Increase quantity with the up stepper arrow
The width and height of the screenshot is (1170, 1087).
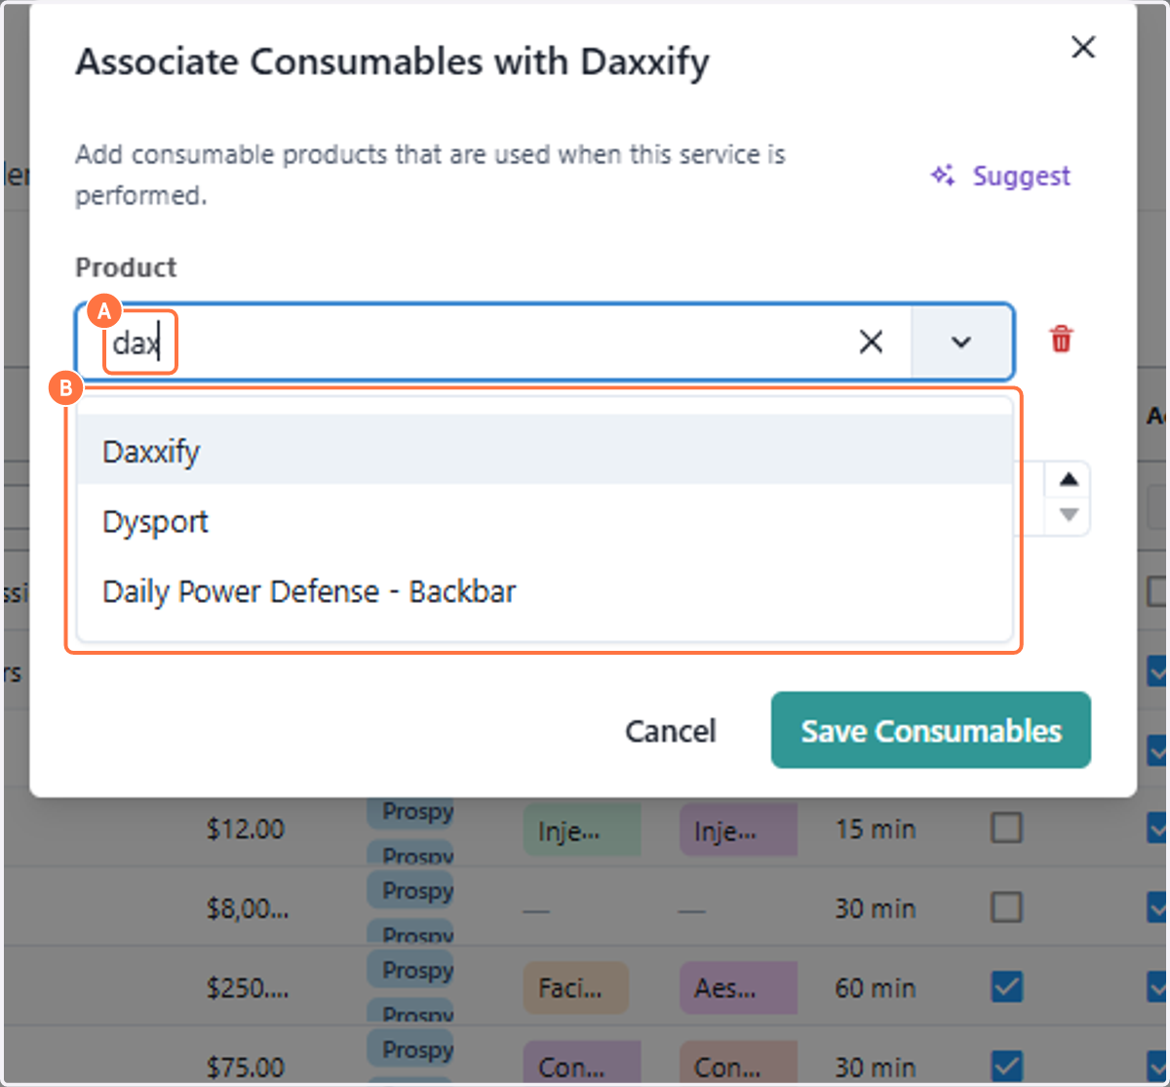pos(1069,479)
